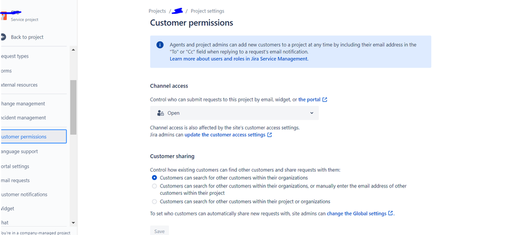This screenshot has height=235, width=527.
Task: Click the sidebar scroll down arrow
Action: [73, 223]
